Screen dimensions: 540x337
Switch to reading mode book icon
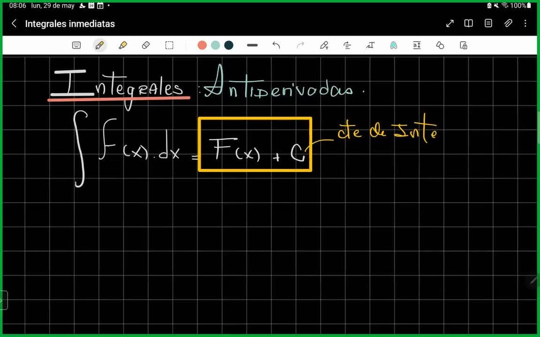[468, 23]
